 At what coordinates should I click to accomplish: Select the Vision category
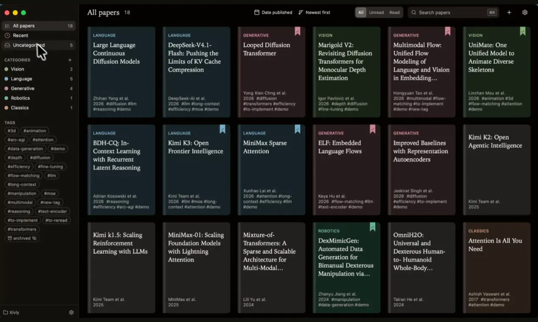39,69
